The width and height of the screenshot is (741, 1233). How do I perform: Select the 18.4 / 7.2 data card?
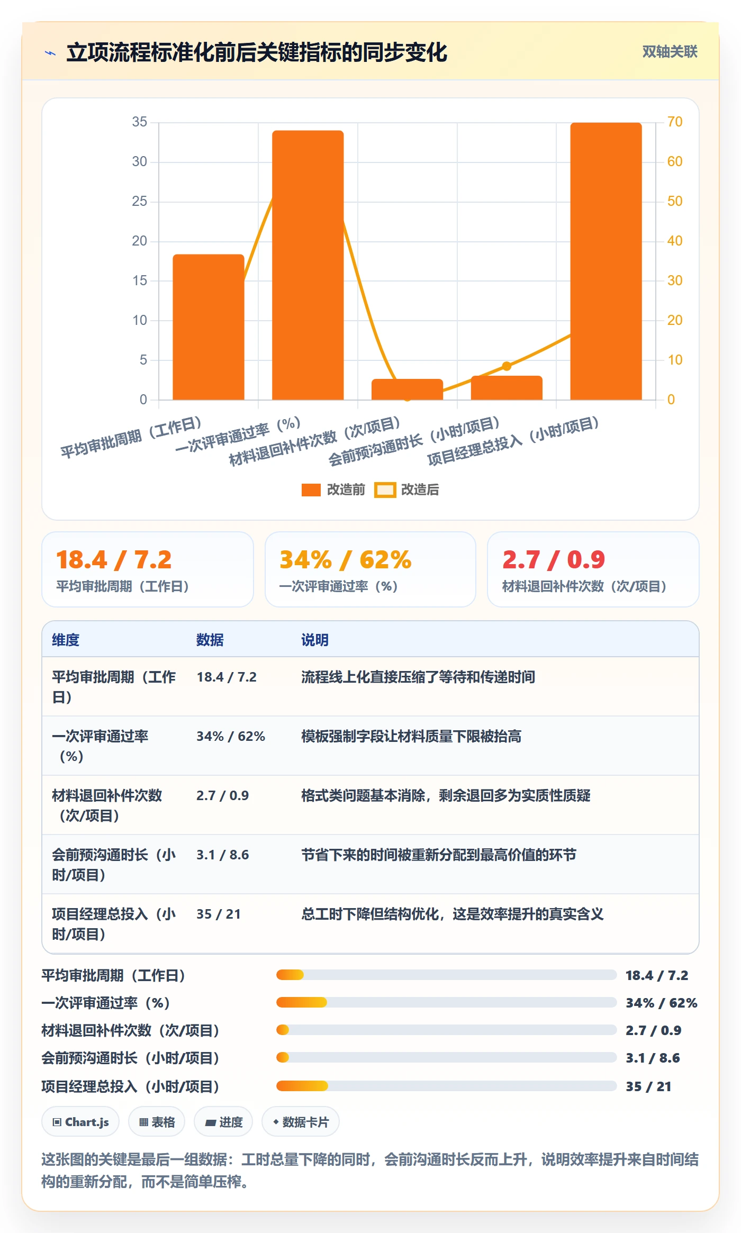coord(148,569)
